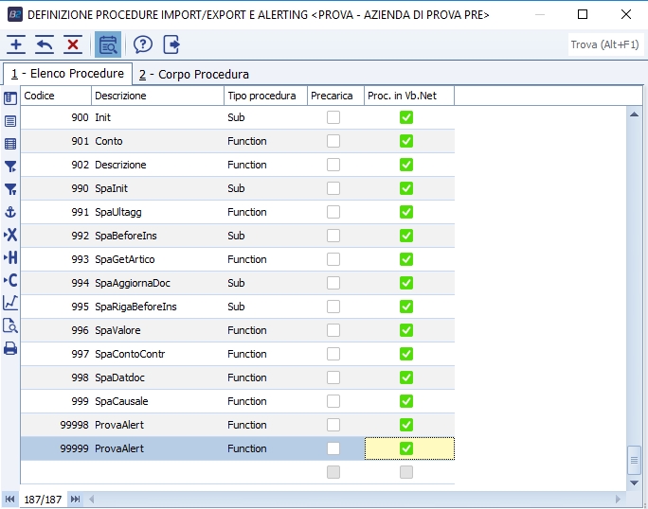This screenshot has width=648, height=509.
Task: Click the red X delete icon
Action: click(73, 44)
